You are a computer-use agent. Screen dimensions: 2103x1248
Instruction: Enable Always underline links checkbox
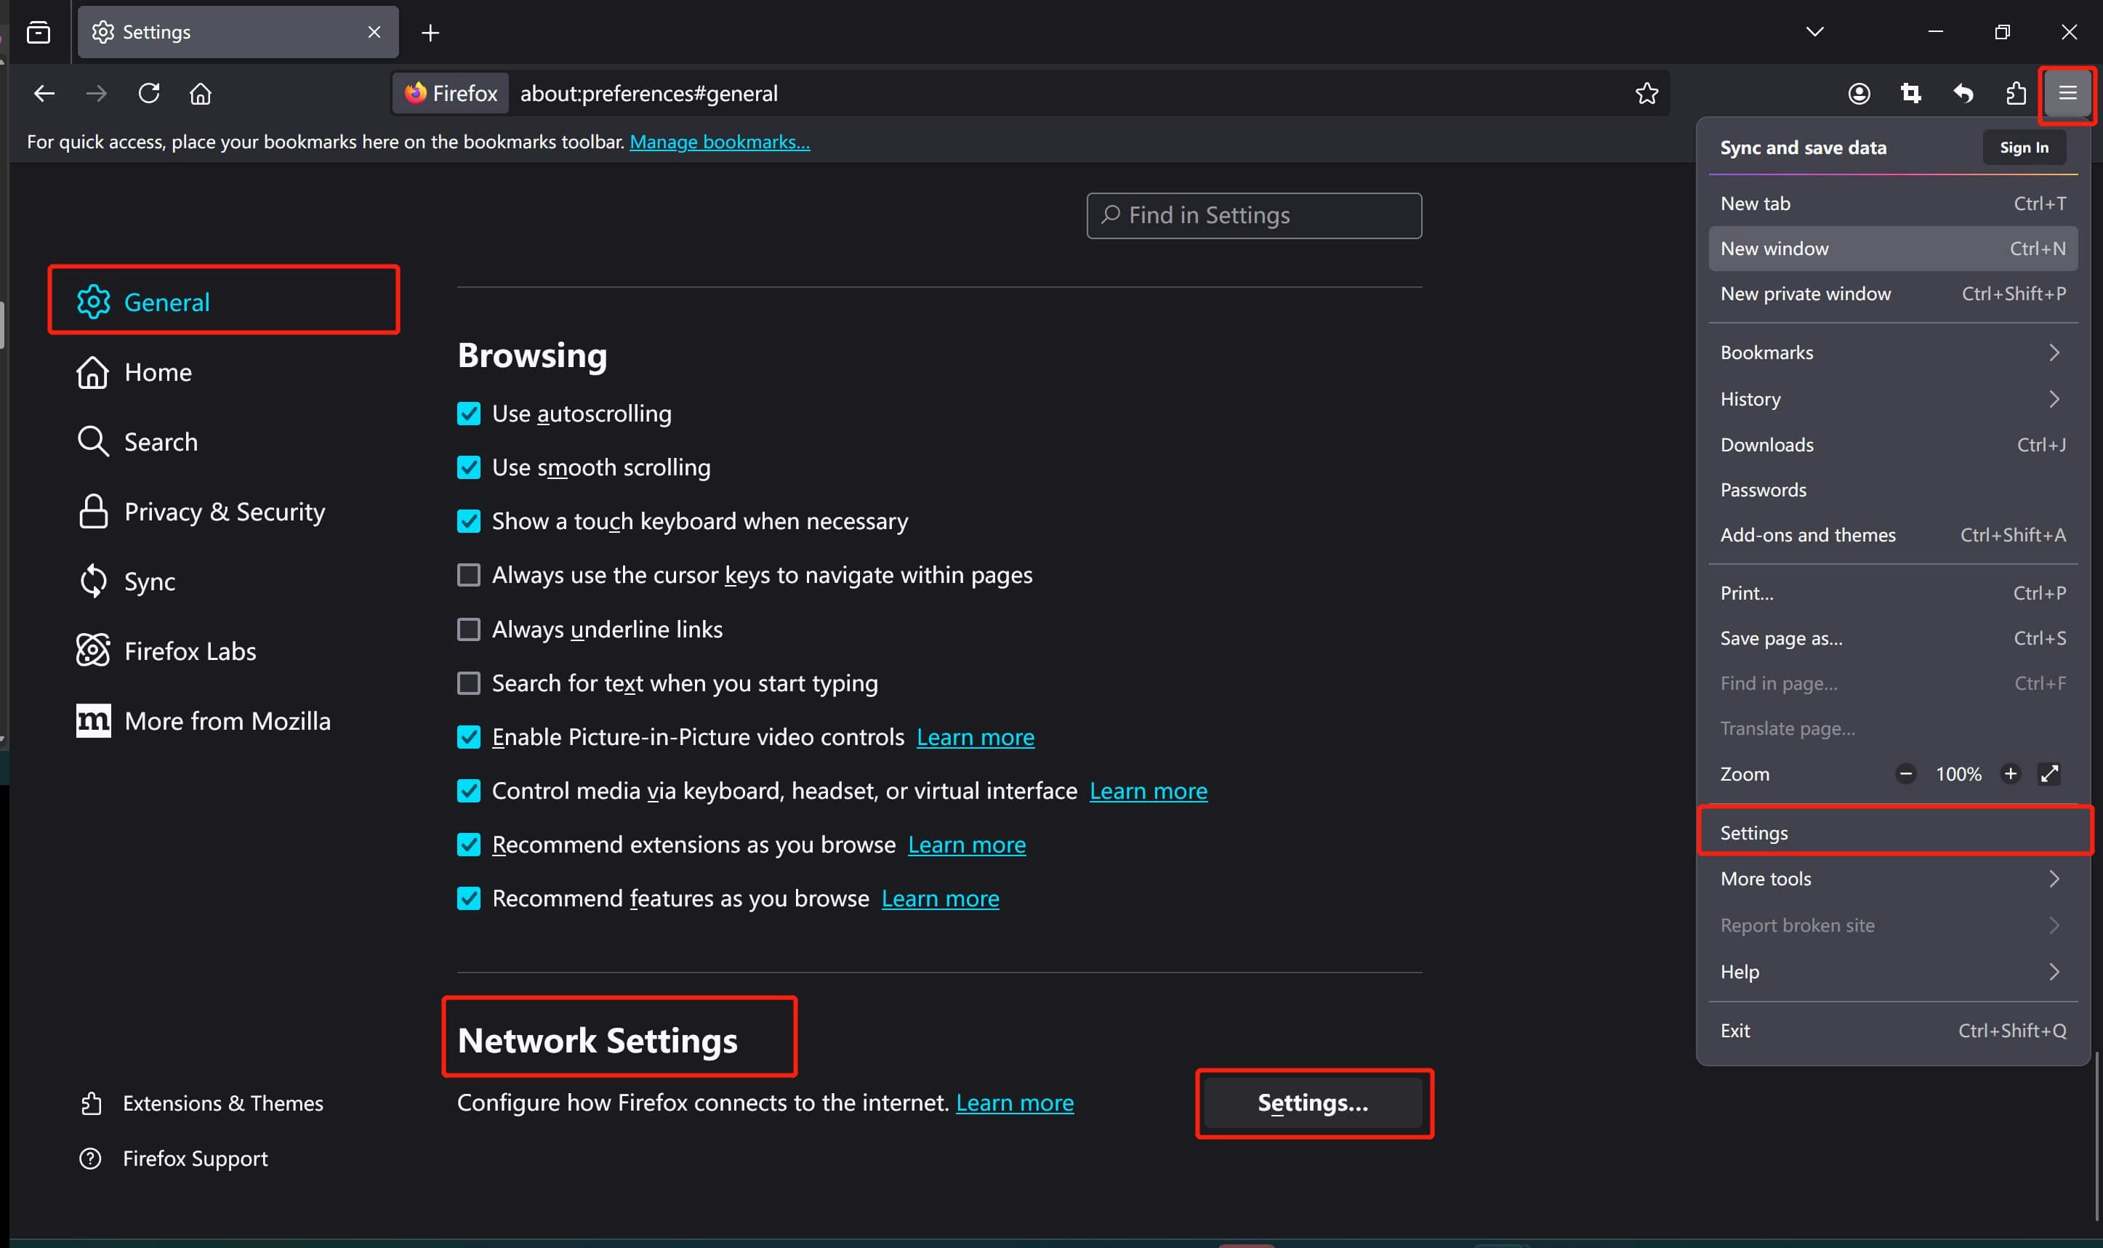point(468,629)
